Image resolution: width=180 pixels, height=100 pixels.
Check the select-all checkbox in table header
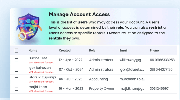click(x=17, y=51)
